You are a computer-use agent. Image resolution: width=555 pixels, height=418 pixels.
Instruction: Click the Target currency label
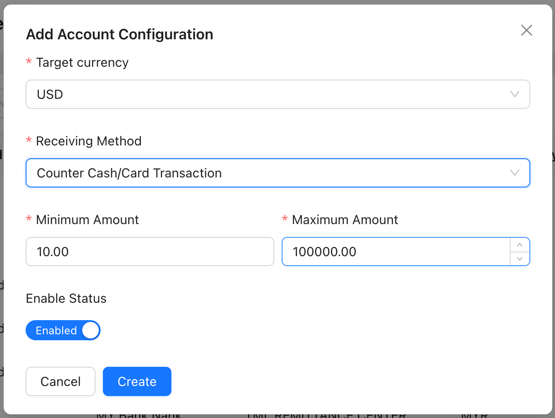(x=82, y=63)
